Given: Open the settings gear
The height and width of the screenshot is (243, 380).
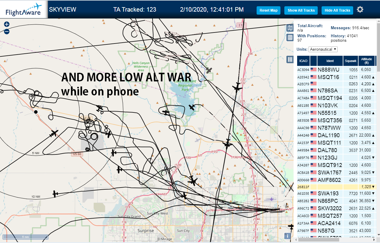Looking at the screenshot, I should pos(360,10).
